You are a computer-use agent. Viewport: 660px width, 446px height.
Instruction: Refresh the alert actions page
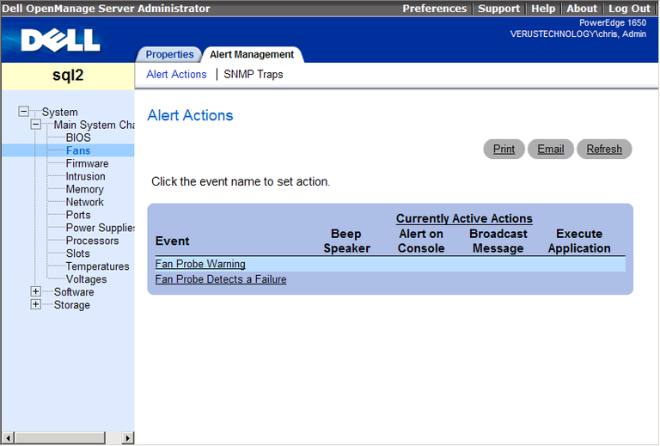point(604,149)
